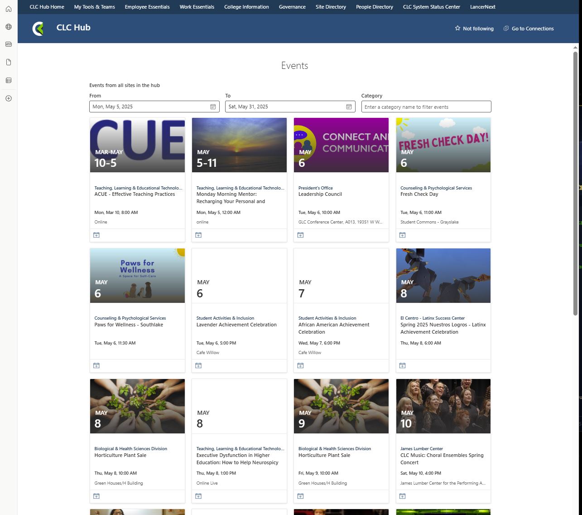Click the Home icon in left sidebar
The image size is (582, 515).
pos(9,9)
